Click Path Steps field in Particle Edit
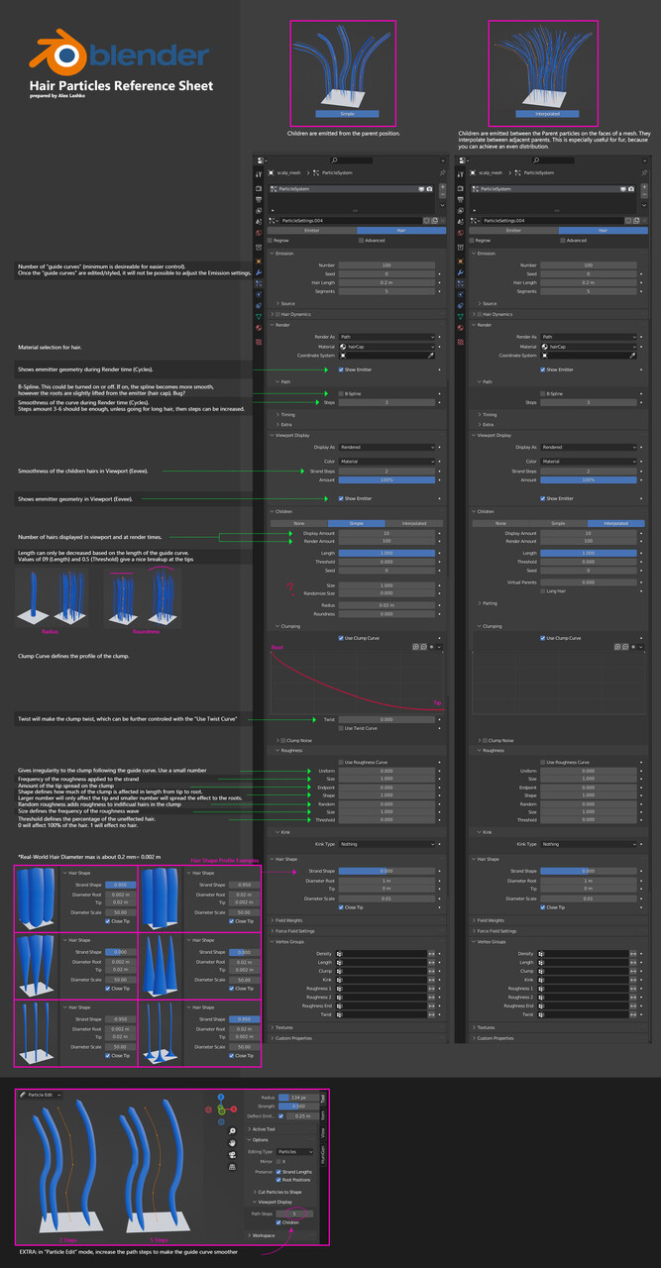The height and width of the screenshot is (1268, 661). click(x=294, y=1214)
